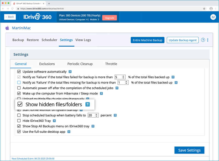This screenshot has height=161, width=219.
Task: Adjust missing files percent stepper arrows
Action: pyautogui.click(x=126, y=82)
